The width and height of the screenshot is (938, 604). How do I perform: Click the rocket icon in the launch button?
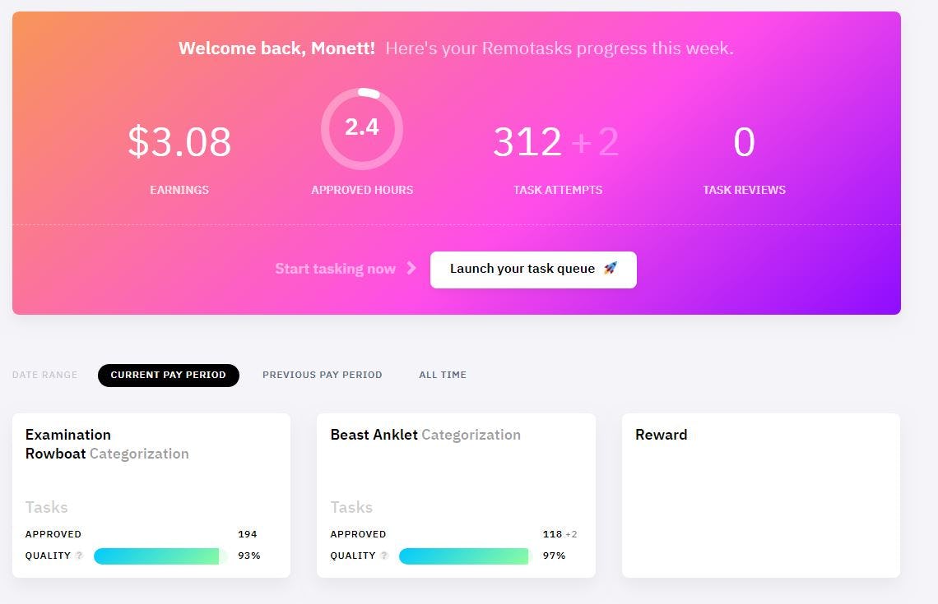point(610,269)
